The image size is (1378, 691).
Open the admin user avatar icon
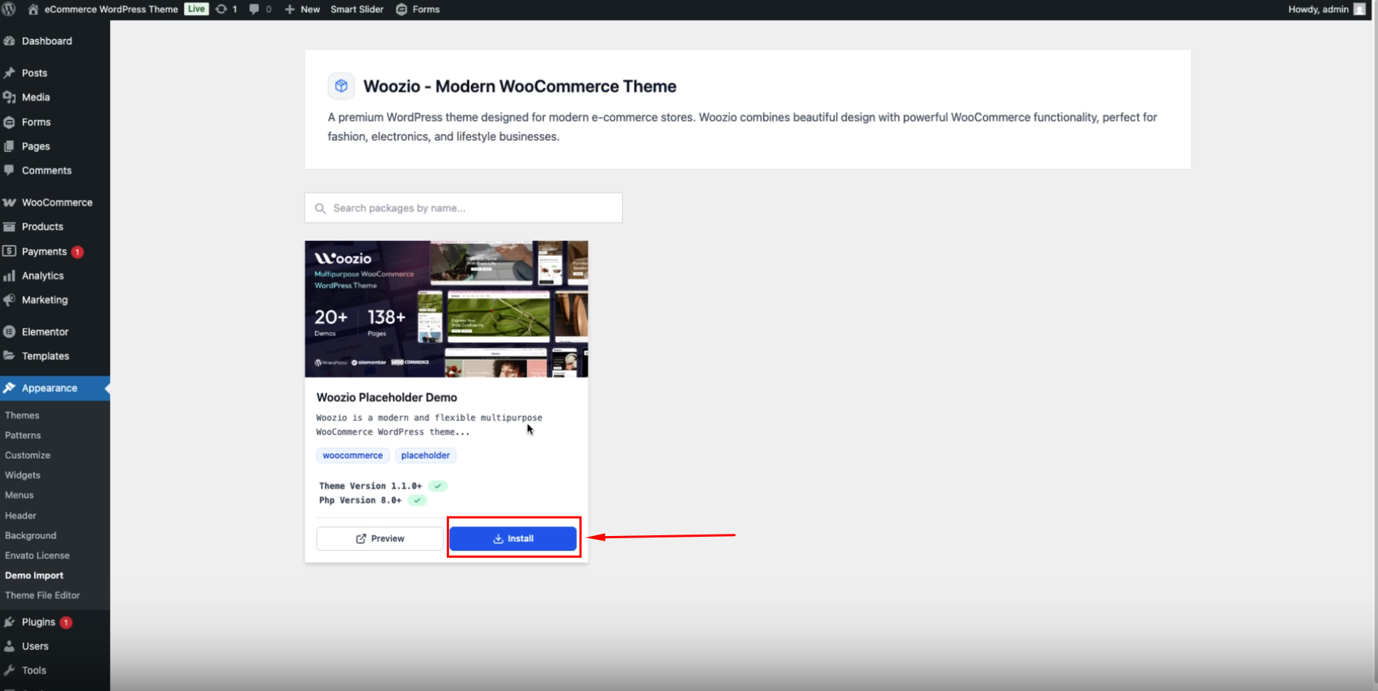[1359, 9]
